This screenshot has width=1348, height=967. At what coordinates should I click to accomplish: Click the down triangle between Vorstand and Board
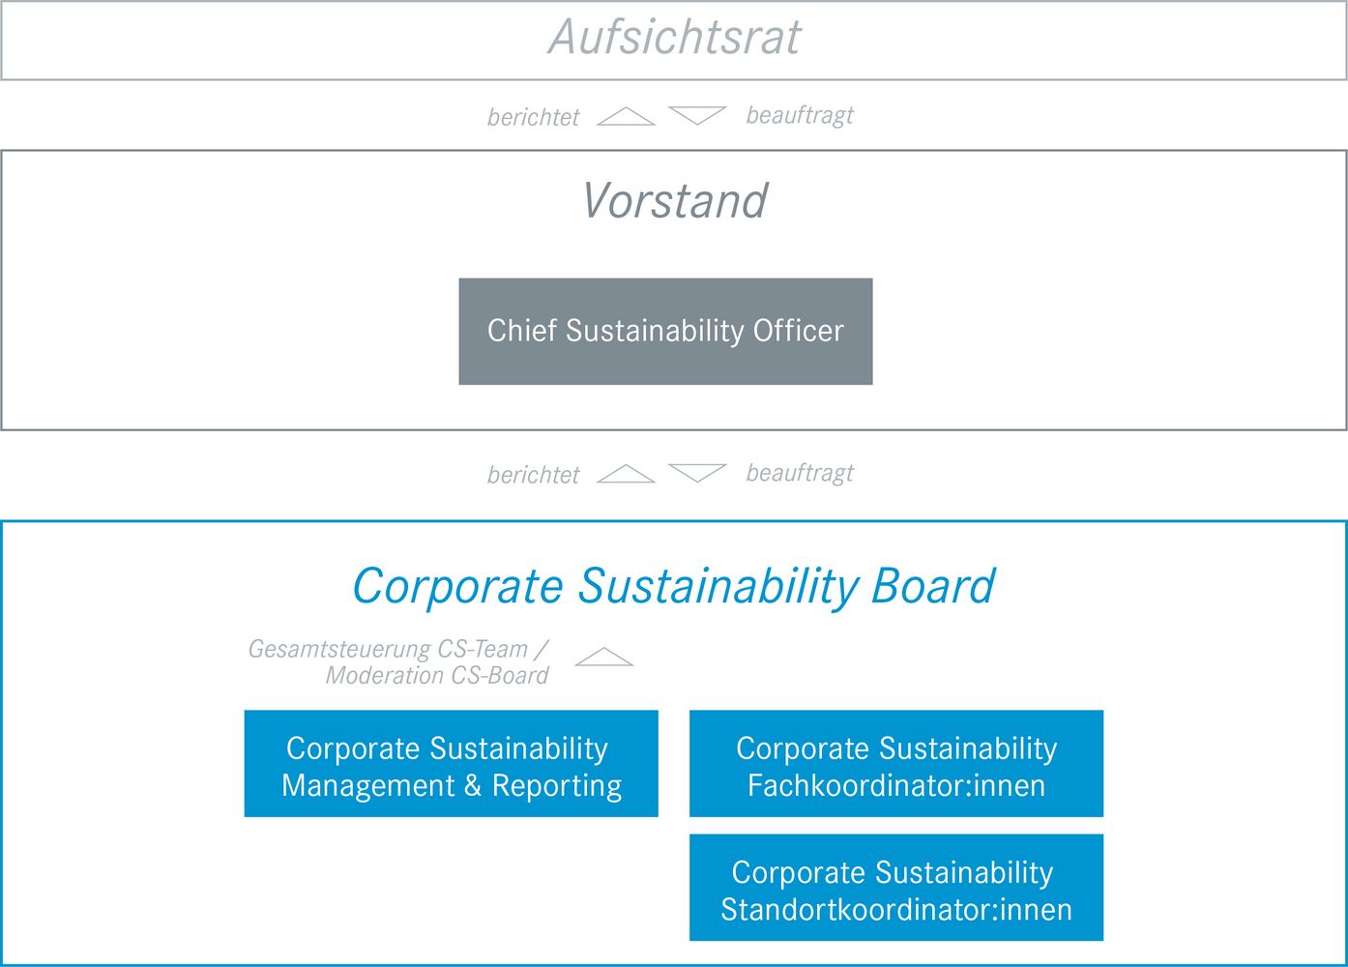tap(697, 474)
